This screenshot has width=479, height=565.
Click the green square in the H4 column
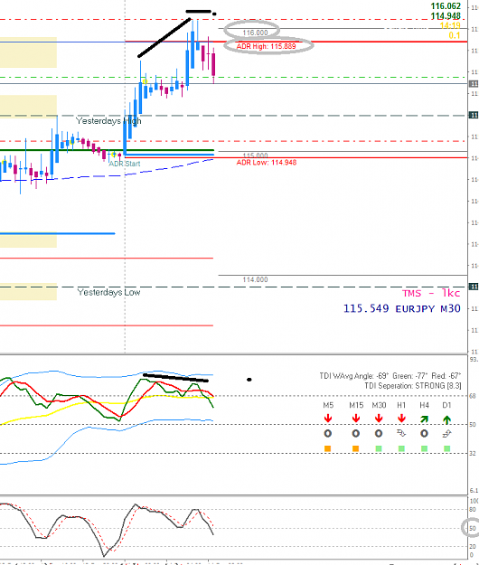click(424, 448)
